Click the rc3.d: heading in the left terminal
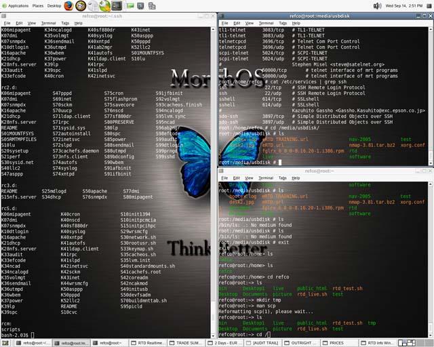The width and height of the screenshot is (434, 347). pyautogui.click(x=9, y=185)
